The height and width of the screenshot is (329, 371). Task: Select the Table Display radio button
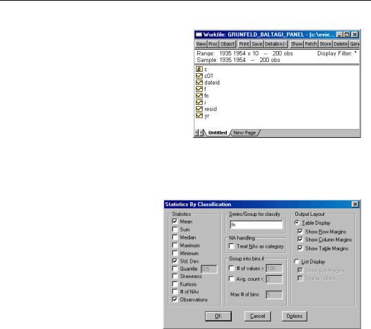tap(297, 223)
